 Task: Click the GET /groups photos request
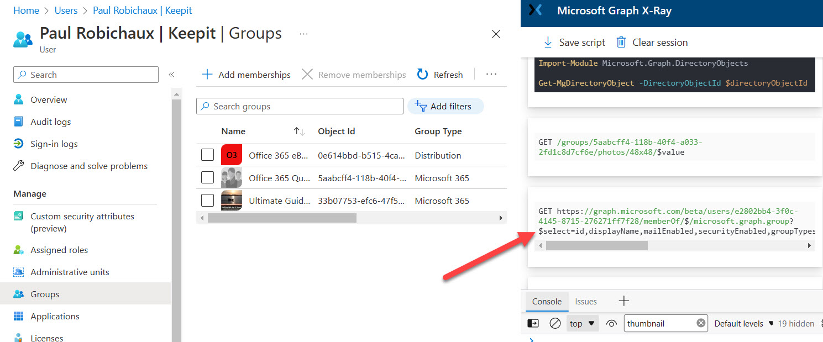coord(620,147)
